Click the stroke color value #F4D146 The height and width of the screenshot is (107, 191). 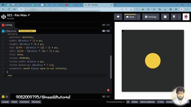coord(24,58)
